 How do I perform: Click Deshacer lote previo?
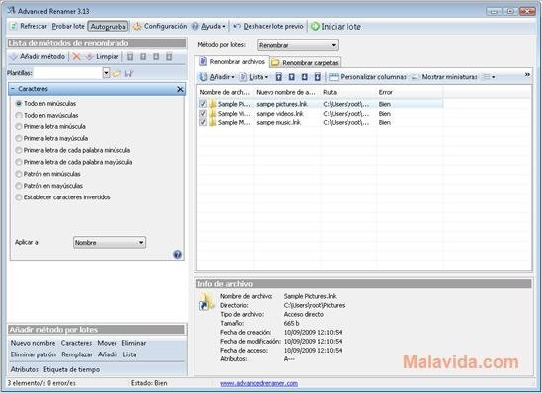(x=269, y=26)
